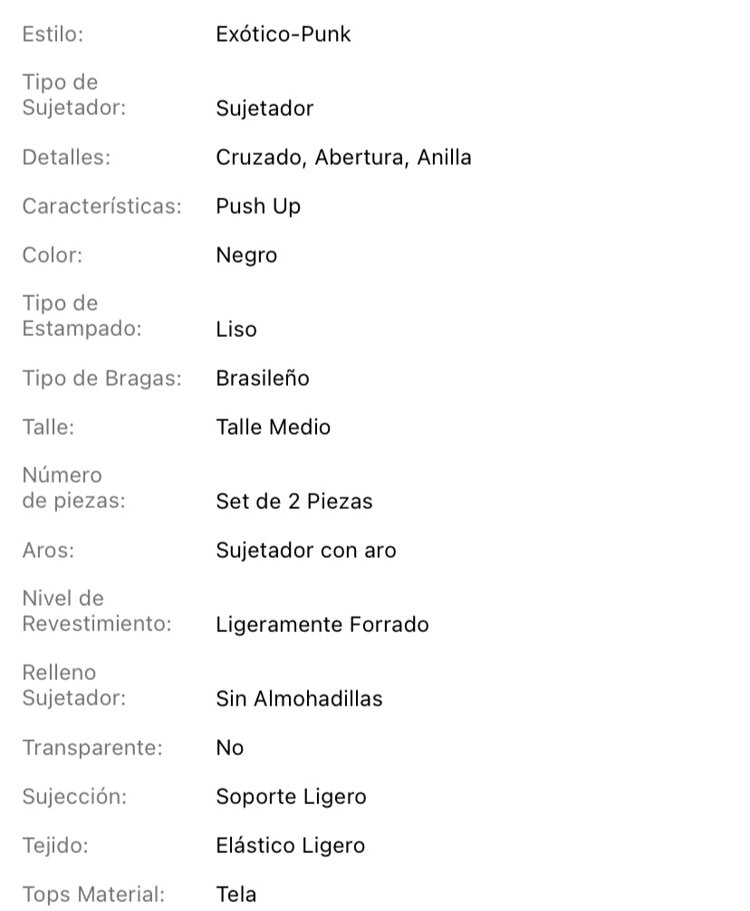Select the Exótico-Punk style value
750x911 pixels.
pyautogui.click(x=283, y=34)
